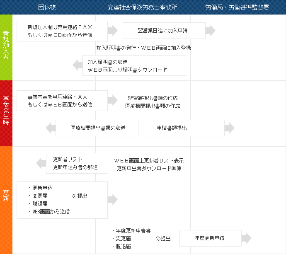The width and height of the screenshot is (286, 254).
Task: Click 医療機関提出書類の作成 text
Action: click(153, 106)
